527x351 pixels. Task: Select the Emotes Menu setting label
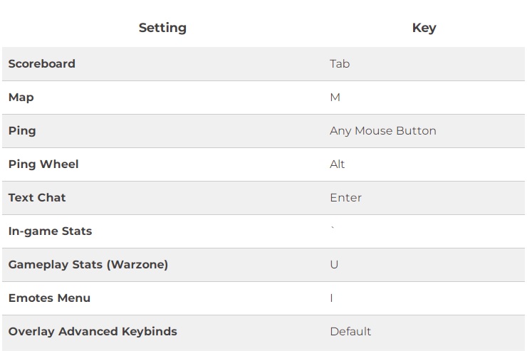tap(49, 298)
